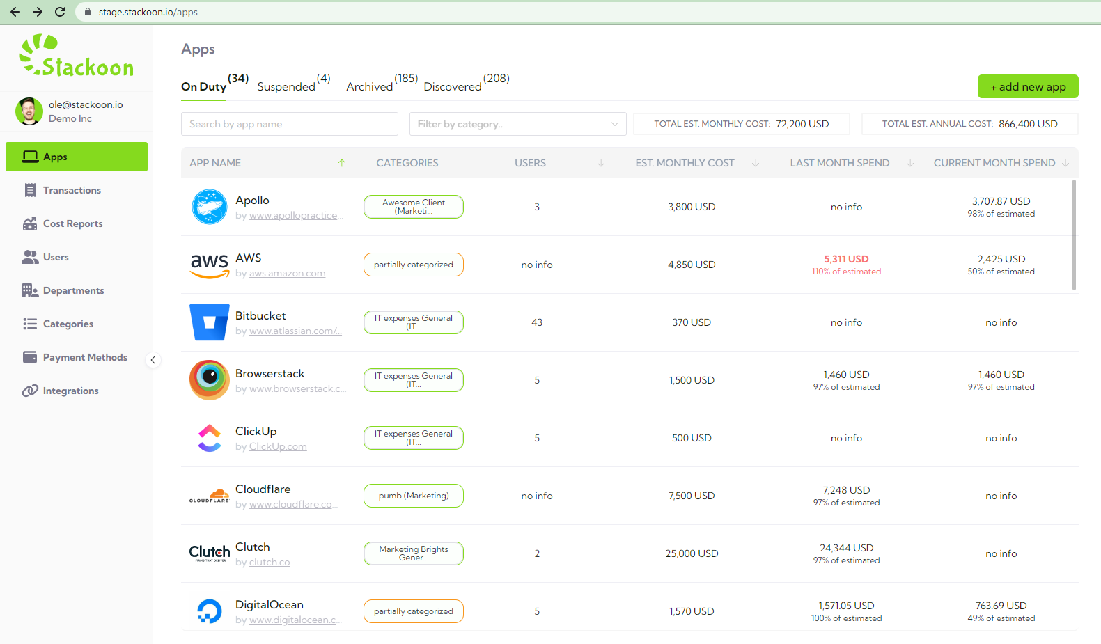Viewport: 1101px width, 644px height.
Task: Click total annual cost 866,400 USD
Action: [x=1028, y=124]
